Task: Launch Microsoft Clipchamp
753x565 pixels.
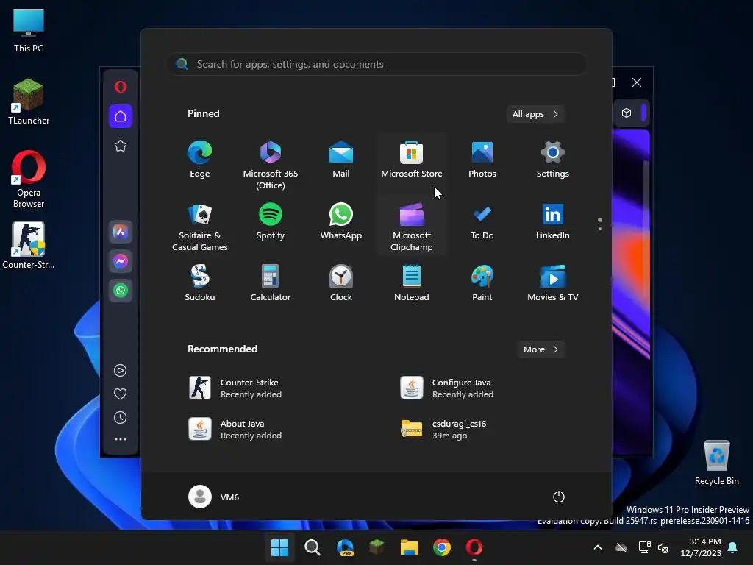Action: 412,227
